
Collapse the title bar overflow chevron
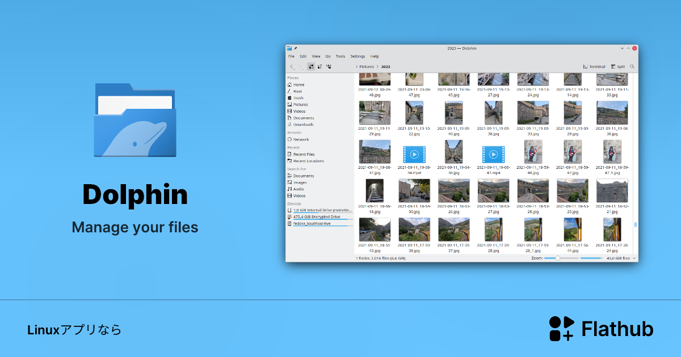[x=621, y=49]
